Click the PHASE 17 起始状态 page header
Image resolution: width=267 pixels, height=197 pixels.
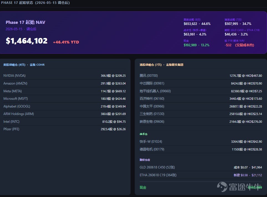(35, 3)
